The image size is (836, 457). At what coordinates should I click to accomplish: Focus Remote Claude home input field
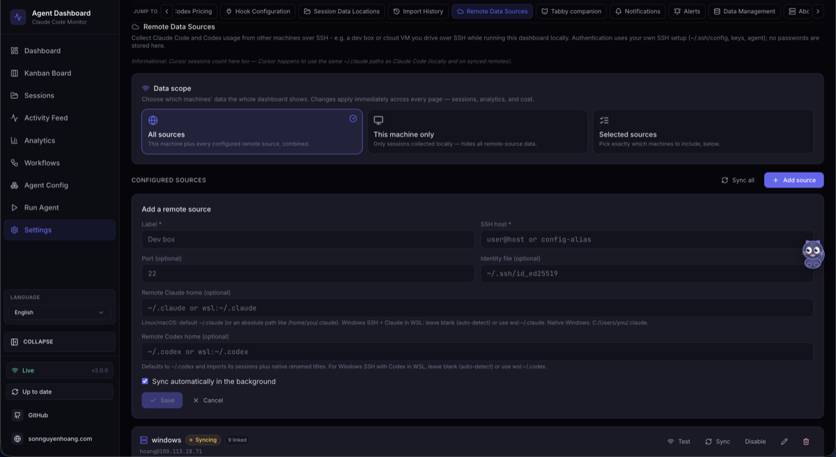(x=477, y=308)
